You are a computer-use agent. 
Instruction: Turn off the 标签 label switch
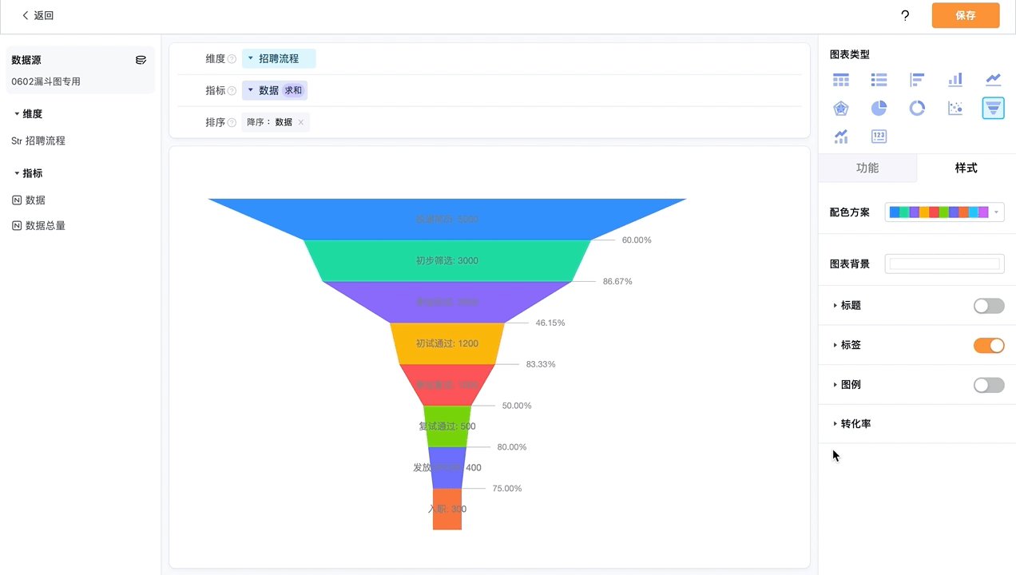tap(989, 345)
